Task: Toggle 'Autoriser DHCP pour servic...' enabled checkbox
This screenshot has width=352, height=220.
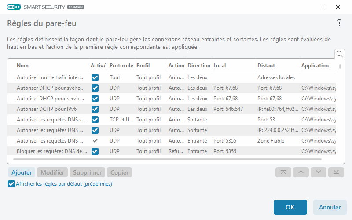Action: point(95,99)
